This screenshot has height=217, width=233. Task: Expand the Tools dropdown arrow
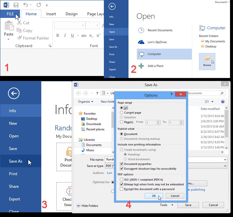[172, 205]
